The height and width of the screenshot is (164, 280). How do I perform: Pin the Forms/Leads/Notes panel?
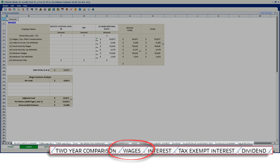point(275,13)
